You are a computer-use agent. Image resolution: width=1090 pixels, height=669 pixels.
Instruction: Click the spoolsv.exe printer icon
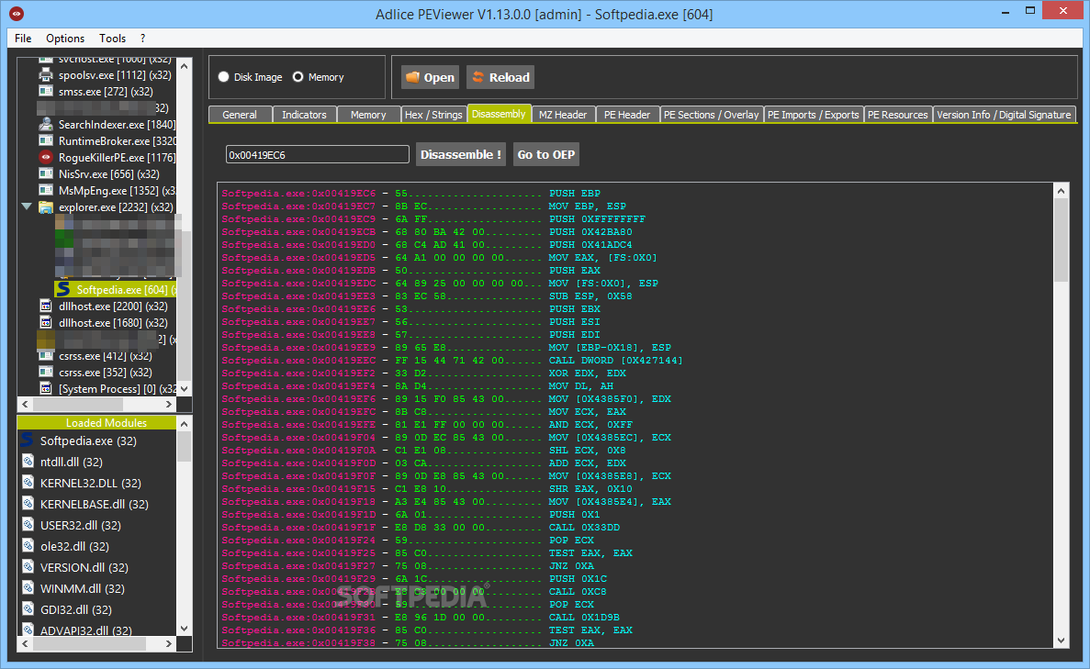[x=46, y=74]
